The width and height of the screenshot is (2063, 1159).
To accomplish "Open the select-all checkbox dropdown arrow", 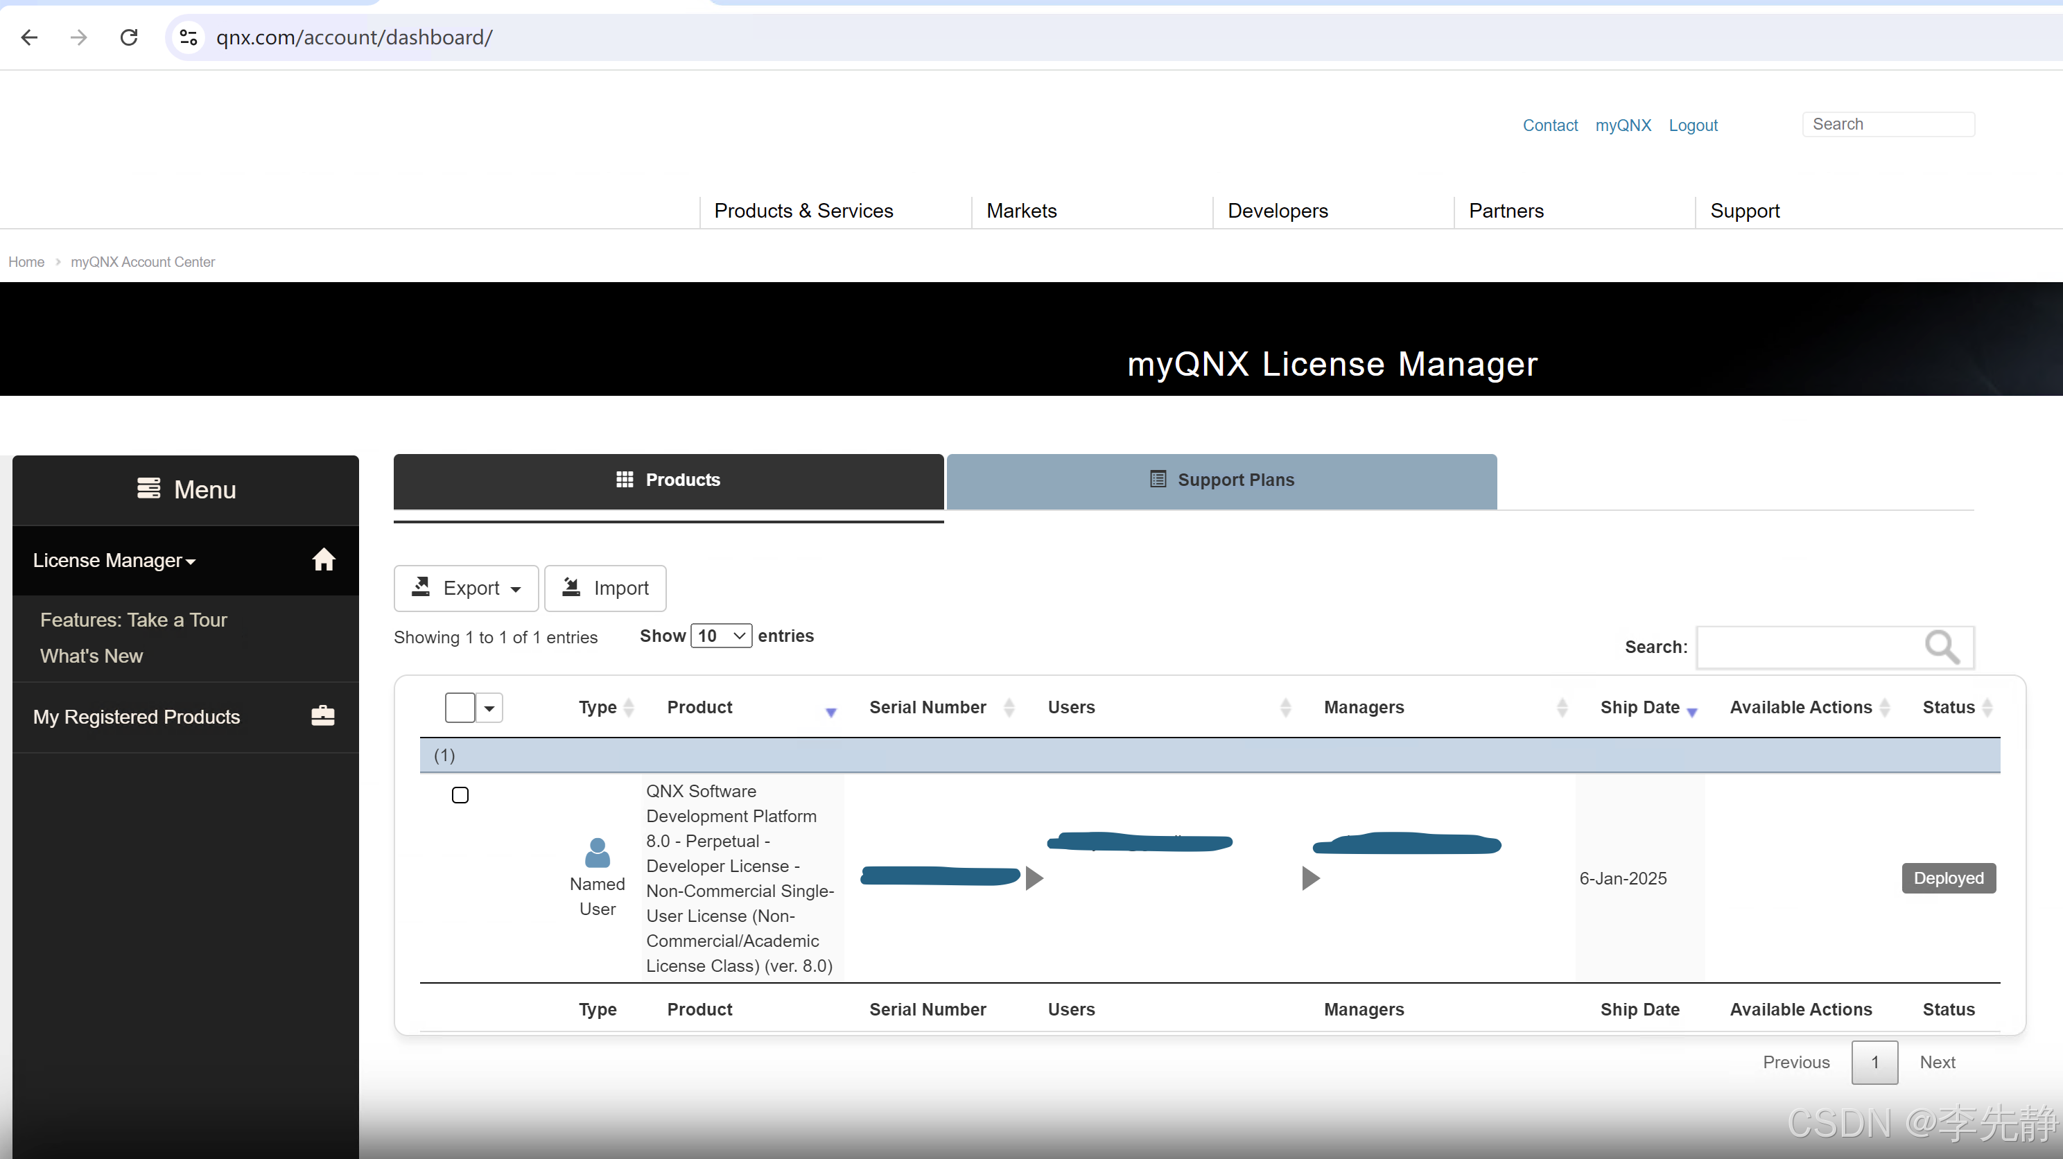I will tap(489, 708).
